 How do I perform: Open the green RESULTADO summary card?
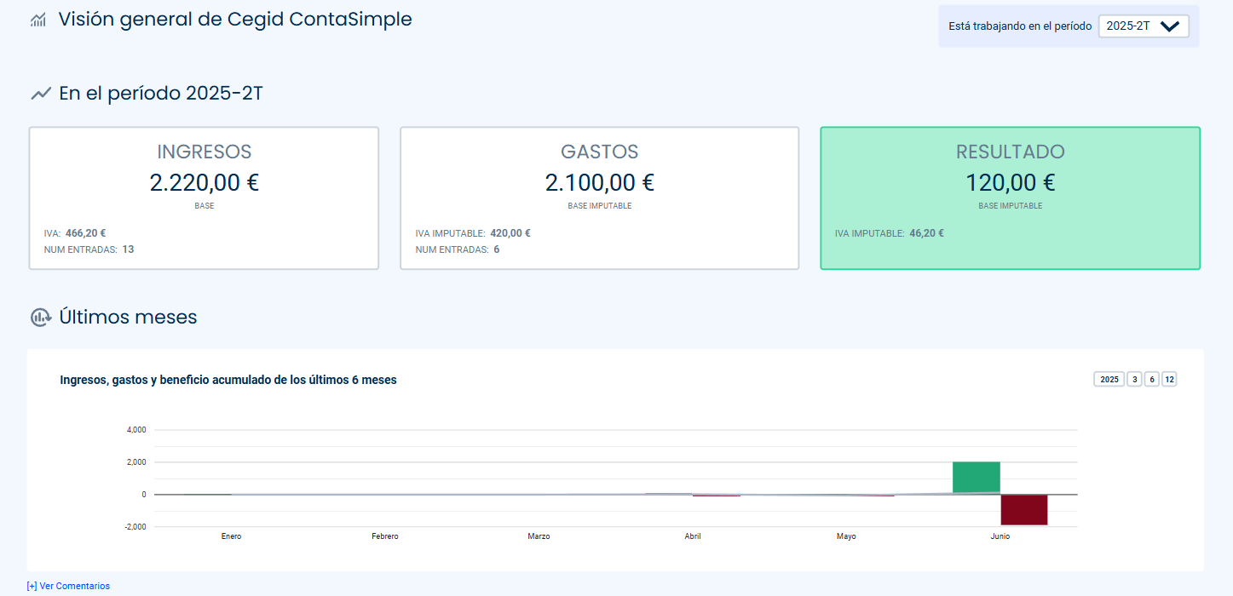(1010, 198)
